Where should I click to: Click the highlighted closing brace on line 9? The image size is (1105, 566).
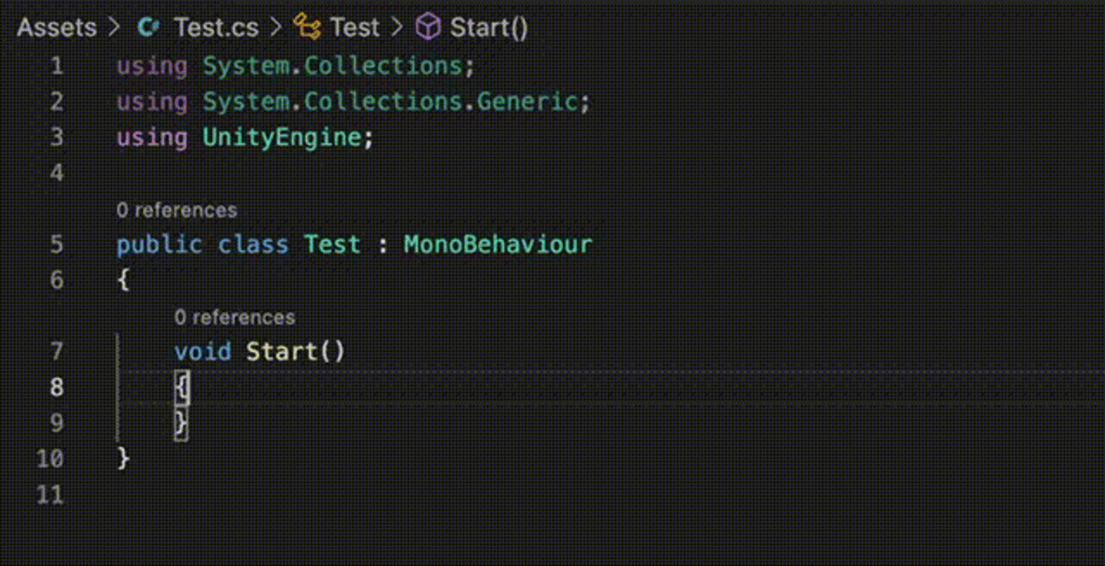[181, 423]
